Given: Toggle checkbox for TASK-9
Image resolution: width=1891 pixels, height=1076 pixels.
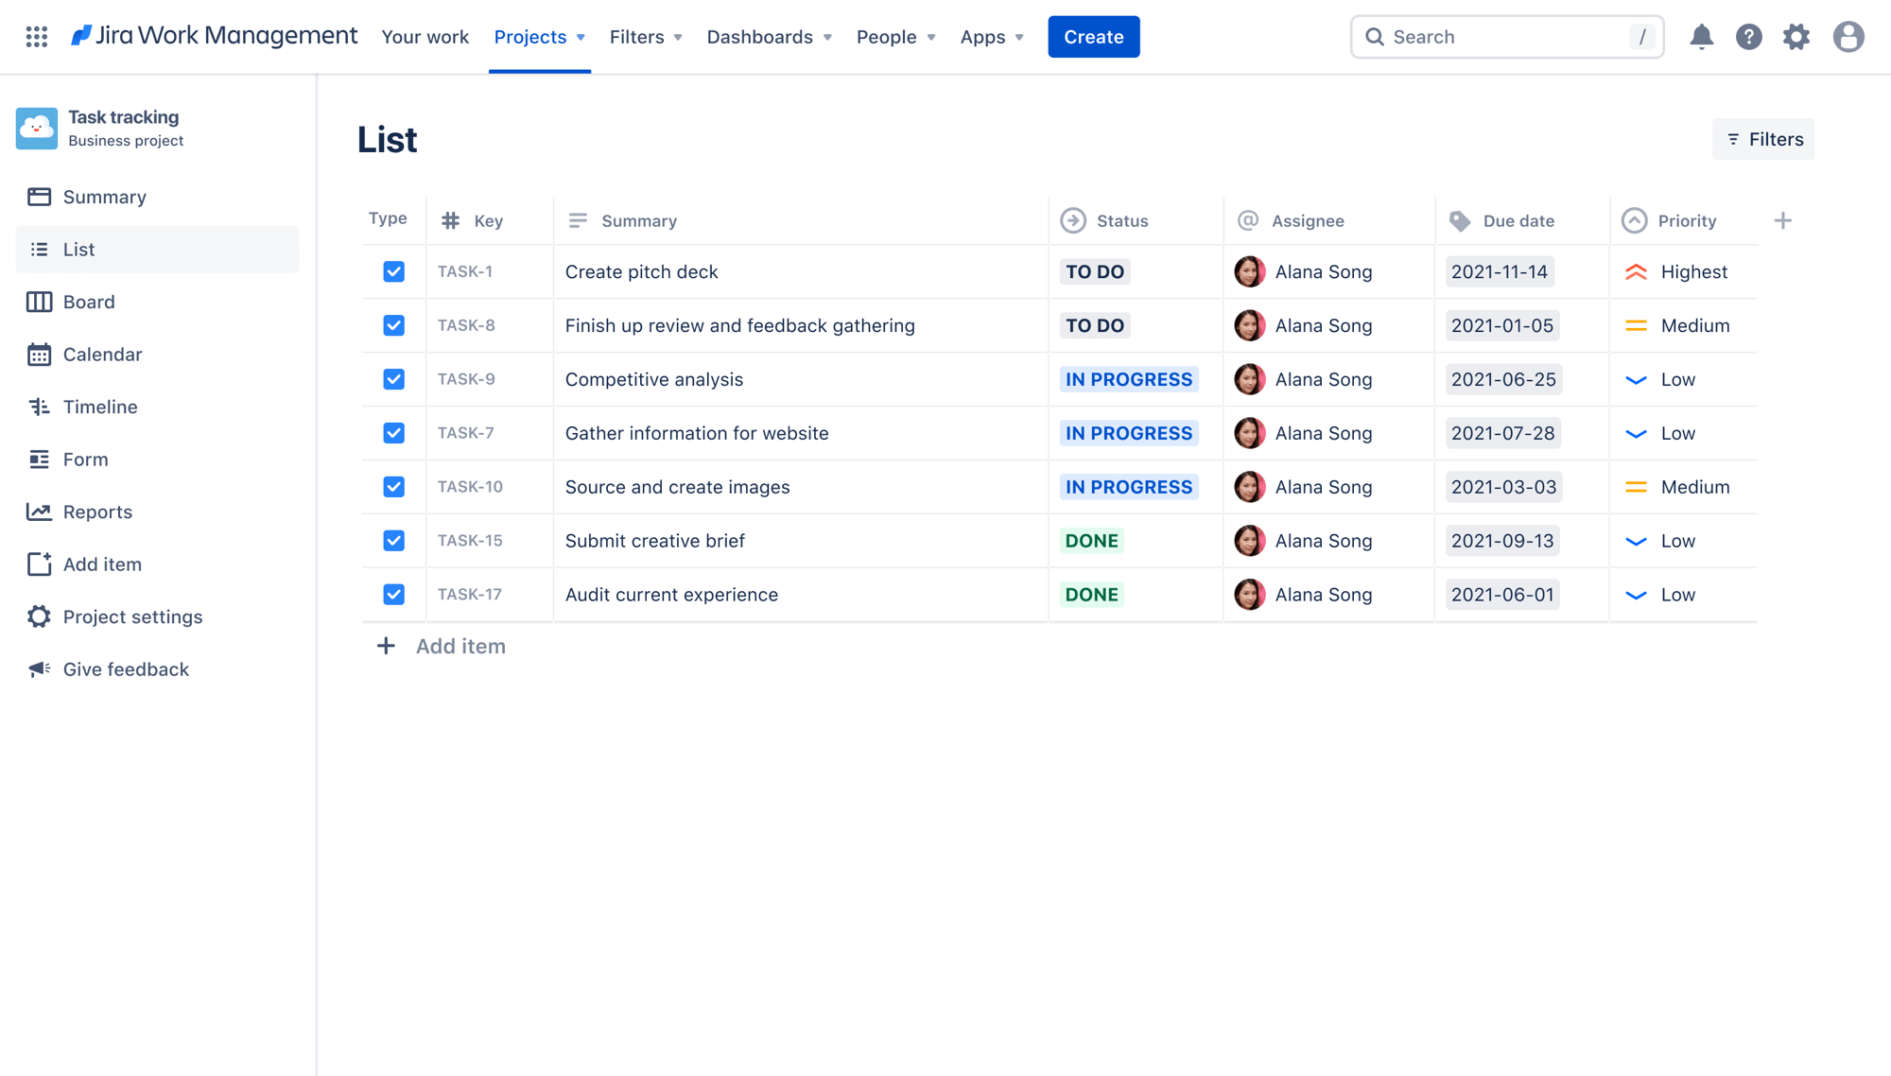Looking at the screenshot, I should [x=393, y=377].
